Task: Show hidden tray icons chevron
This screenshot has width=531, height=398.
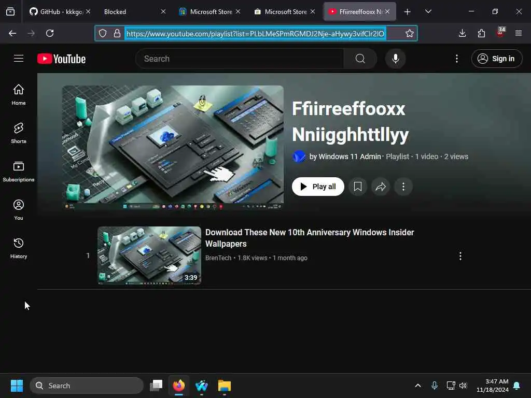Action: (418, 386)
